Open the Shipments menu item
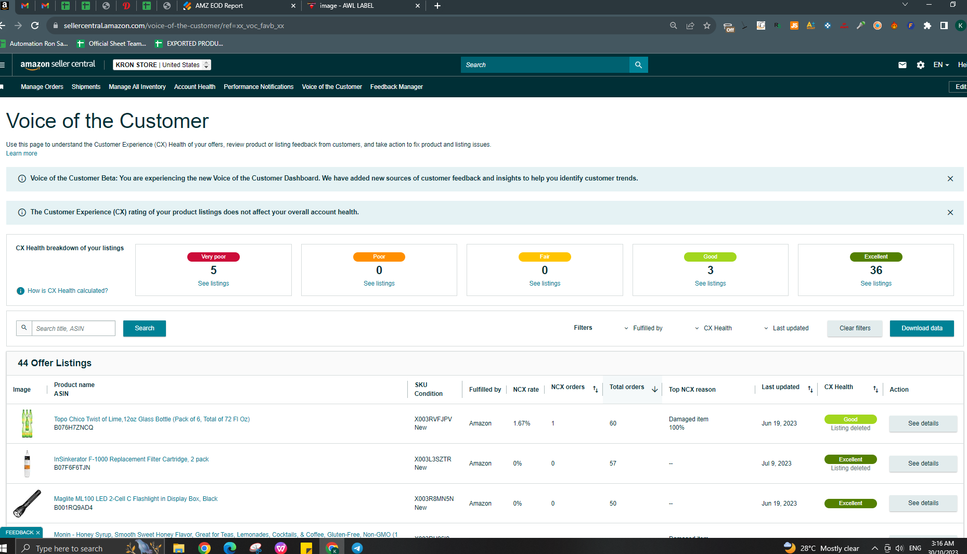 [86, 87]
